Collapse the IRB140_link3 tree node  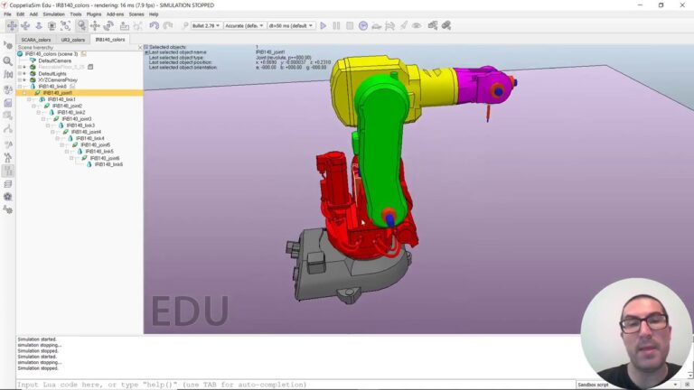(48, 125)
